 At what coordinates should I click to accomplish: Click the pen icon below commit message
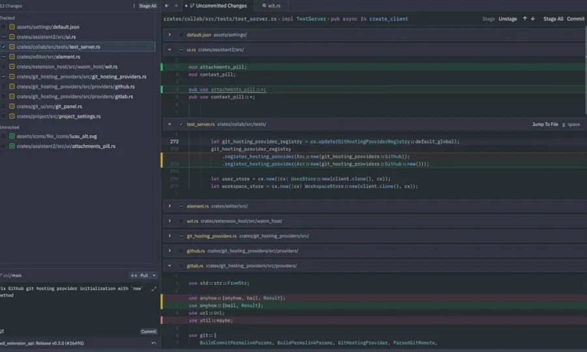click(3, 331)
